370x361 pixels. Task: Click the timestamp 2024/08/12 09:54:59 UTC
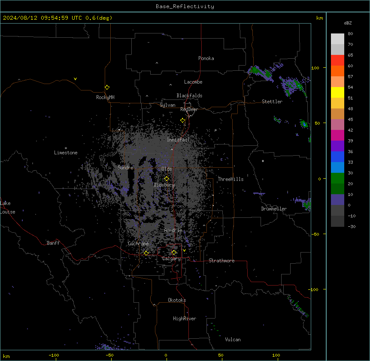[42, 18]
